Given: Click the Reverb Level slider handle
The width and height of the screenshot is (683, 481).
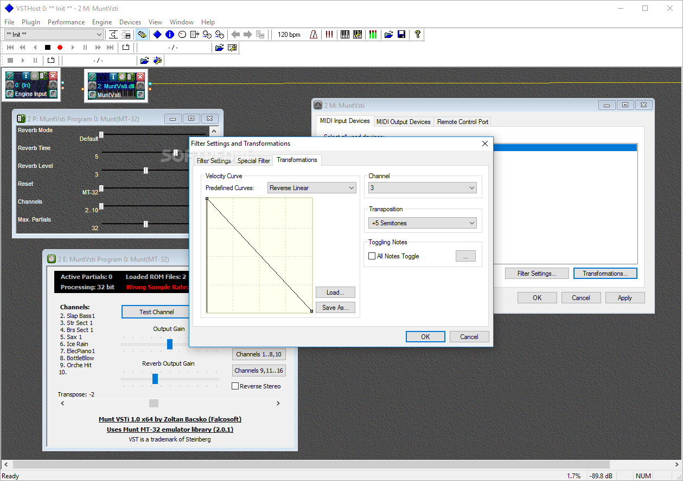Looking at the screenshot, I should [146, 170].
